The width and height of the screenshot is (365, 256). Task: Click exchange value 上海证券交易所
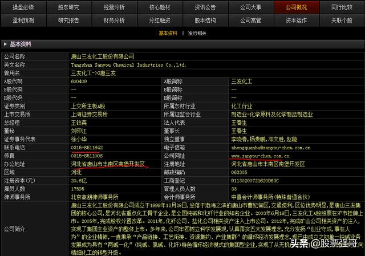tap(89, 114)
